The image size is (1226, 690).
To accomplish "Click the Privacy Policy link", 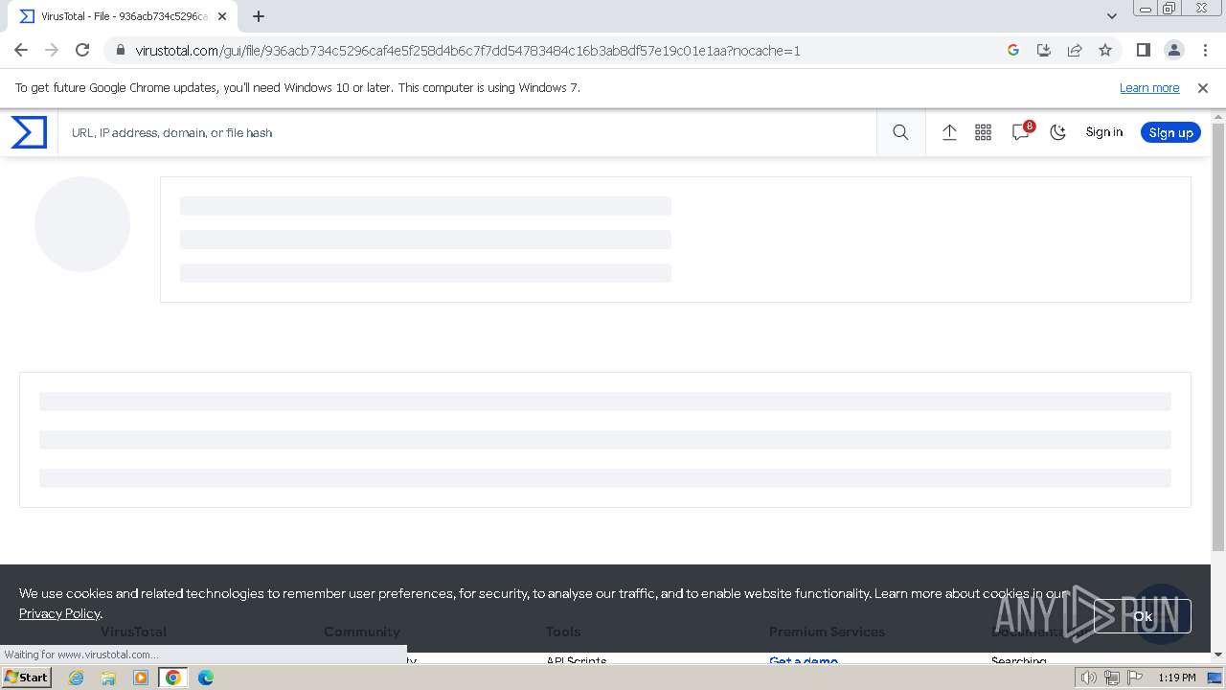I will pyautogui.click(x=59, y=613).
